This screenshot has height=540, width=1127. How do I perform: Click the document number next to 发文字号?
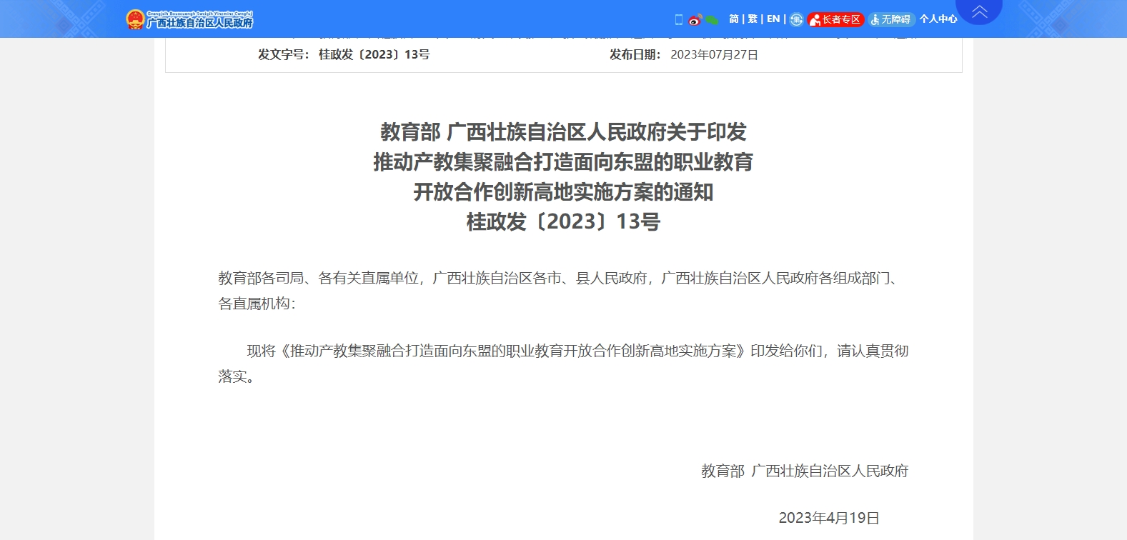click(374, 55)
